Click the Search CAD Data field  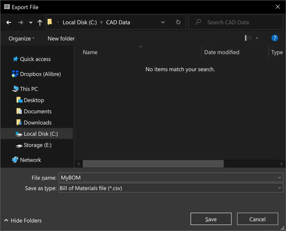click(236, 22)
